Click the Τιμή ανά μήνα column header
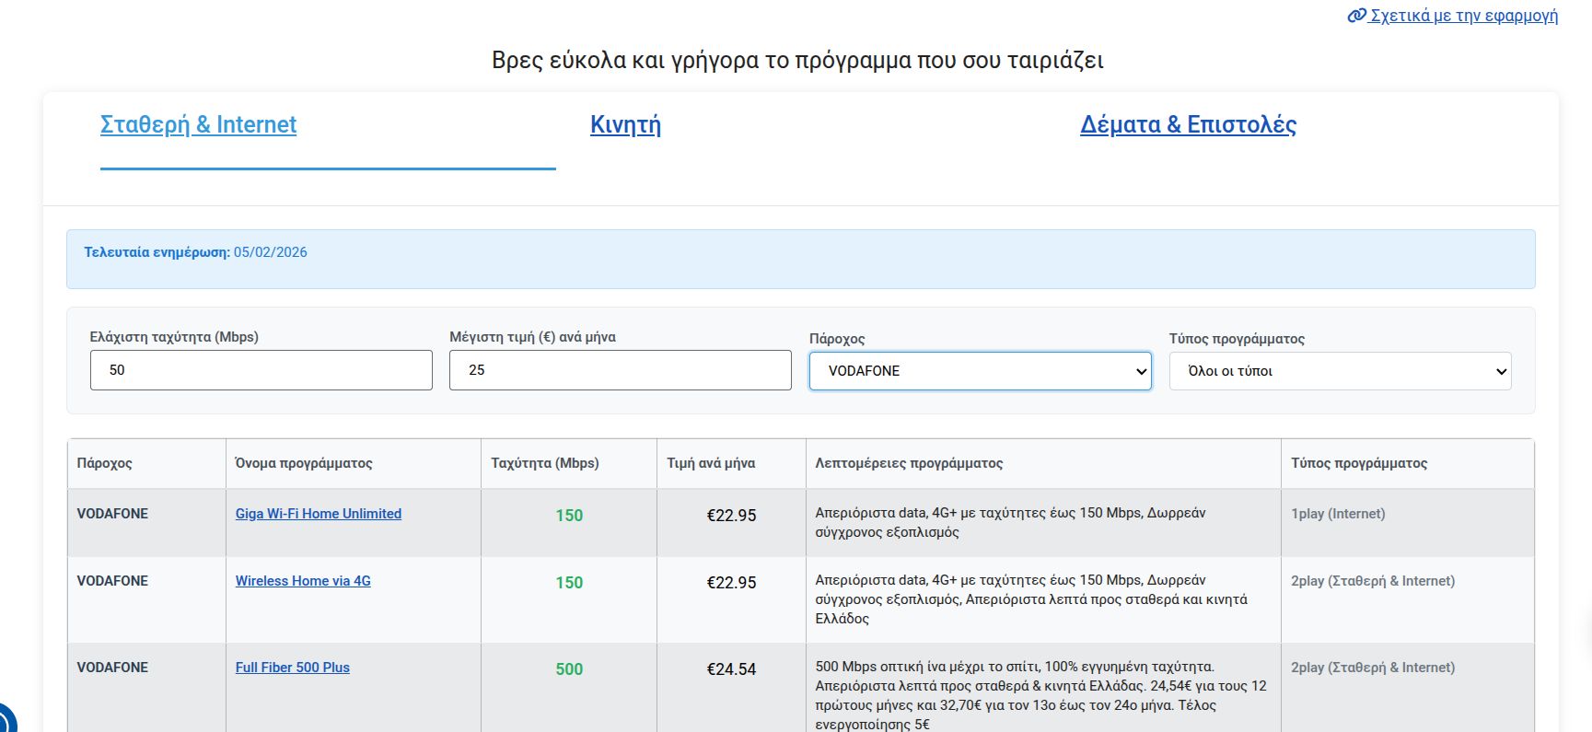This screenshot has width=1592, height=732. tap(711, 463)
